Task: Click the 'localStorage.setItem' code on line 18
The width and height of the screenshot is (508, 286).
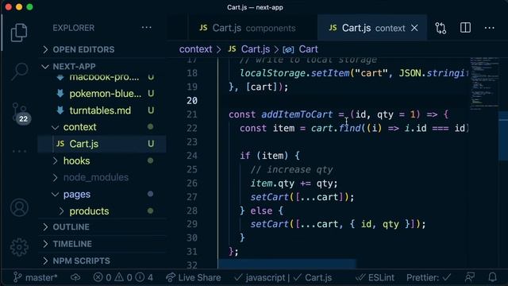Action: click(x=294, y=73)
